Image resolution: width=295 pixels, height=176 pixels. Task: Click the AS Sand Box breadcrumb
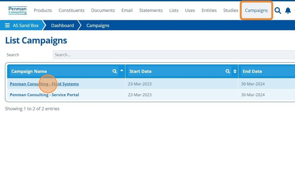click(x=26, y=25)
